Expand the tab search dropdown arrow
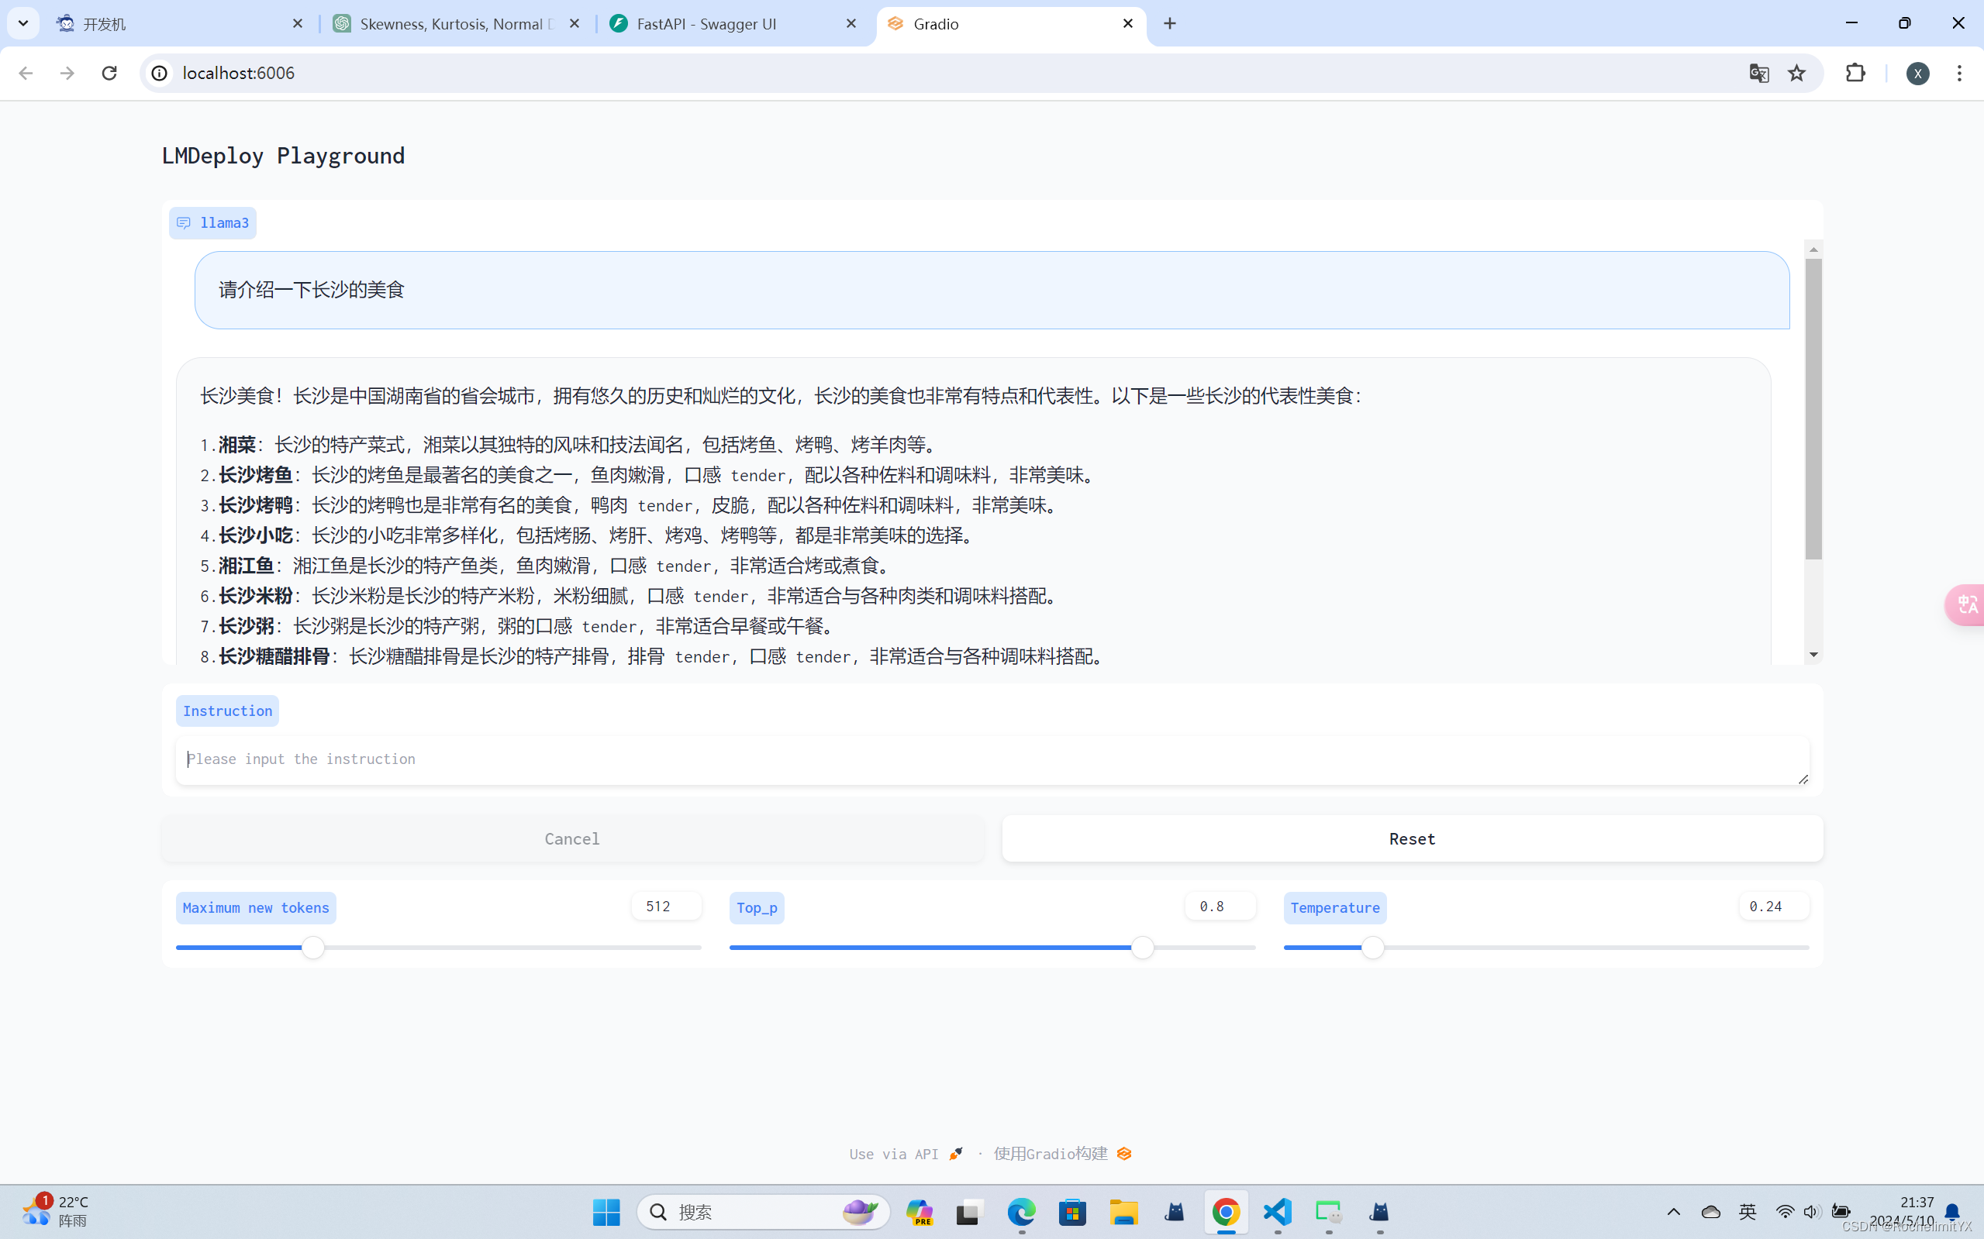This screenshot has height=1239, width=1984. click(x=23, y=24)
